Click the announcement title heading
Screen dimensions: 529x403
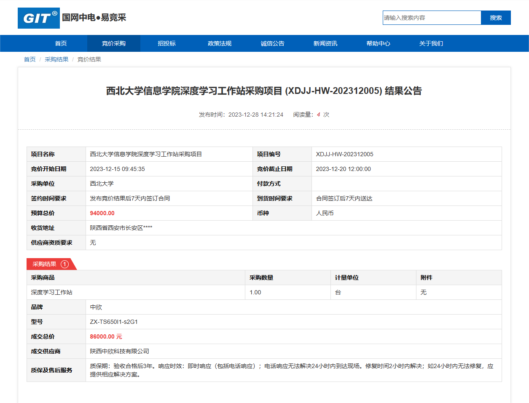pos(264,91)
